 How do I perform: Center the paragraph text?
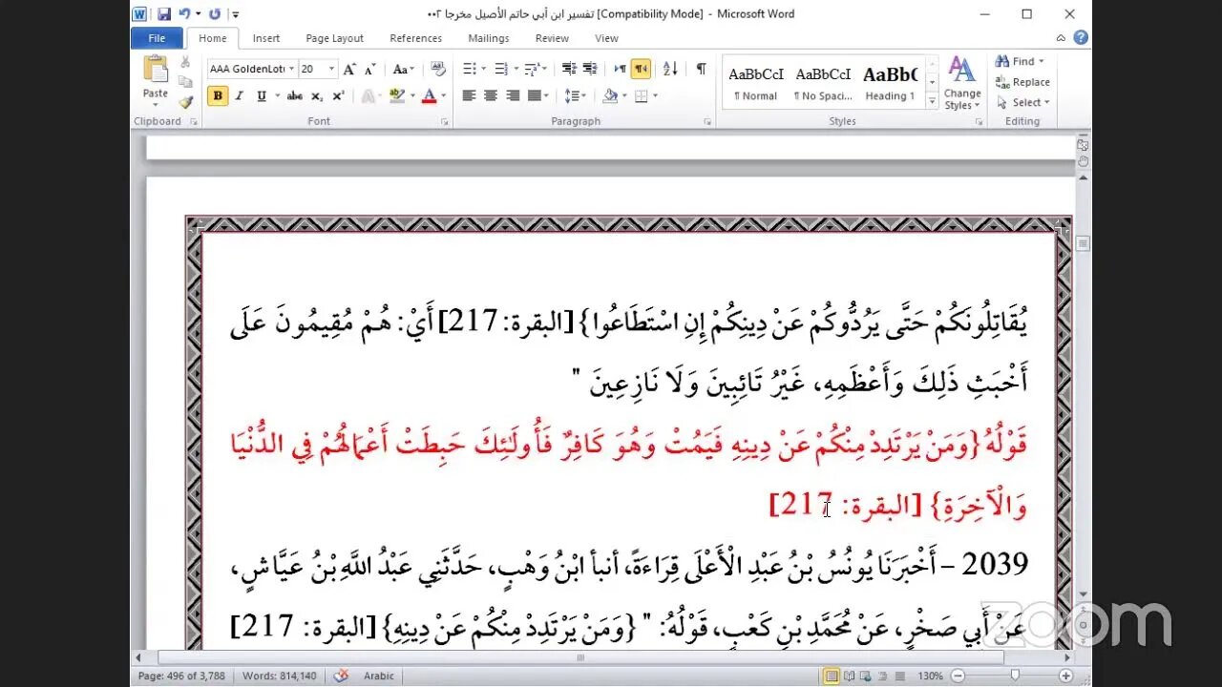click(491, 95)
